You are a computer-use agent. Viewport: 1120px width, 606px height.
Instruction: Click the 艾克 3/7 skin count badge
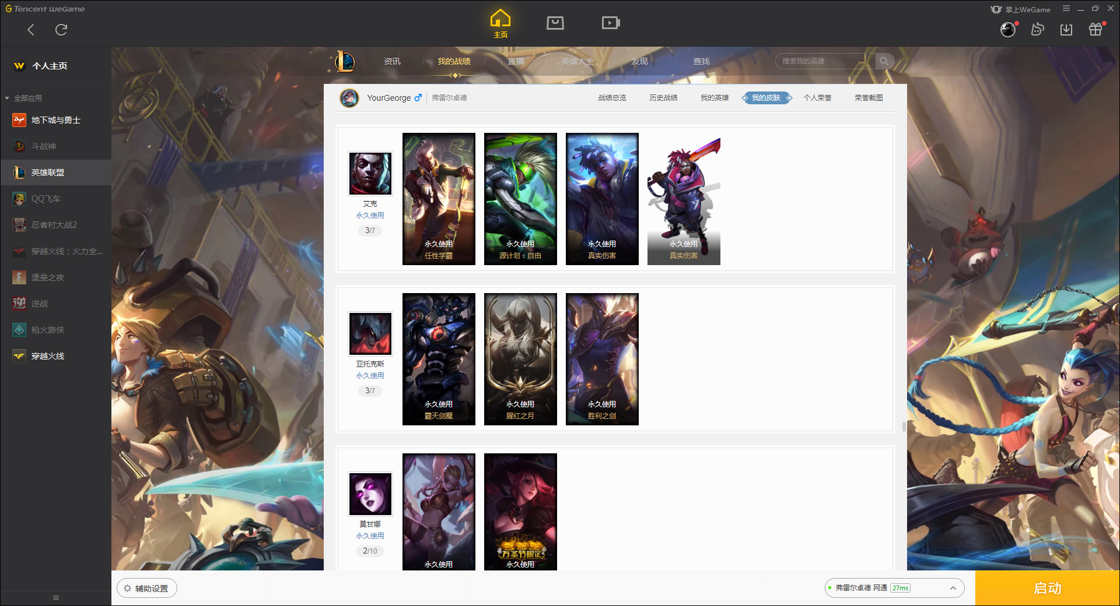coord(370,230)
